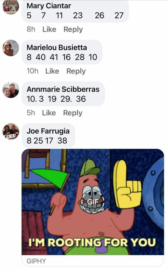Screen dimensions: 168x270
Task: Open the I'm Rooting For You GIF image
Action: pos(93,202)
